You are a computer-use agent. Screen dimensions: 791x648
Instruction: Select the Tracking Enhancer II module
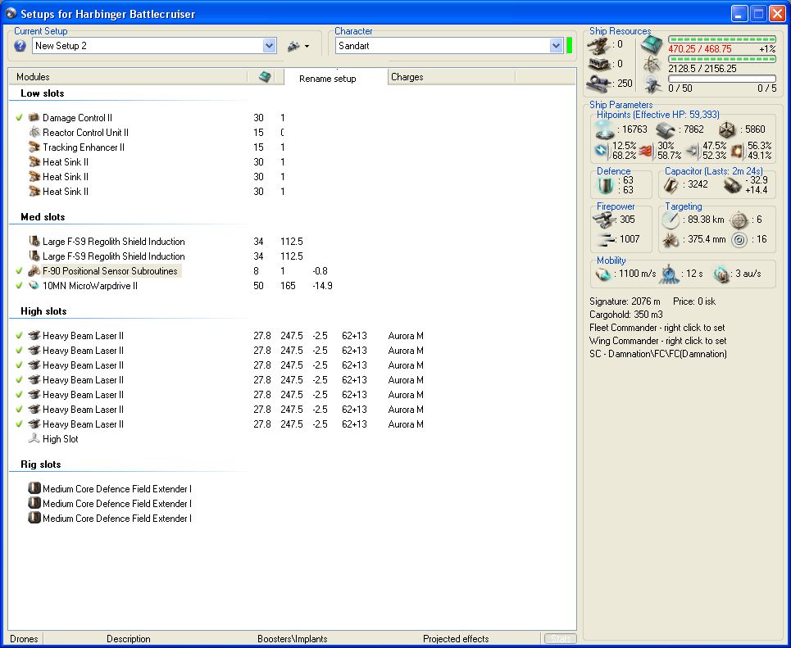[x=84, y=147]
